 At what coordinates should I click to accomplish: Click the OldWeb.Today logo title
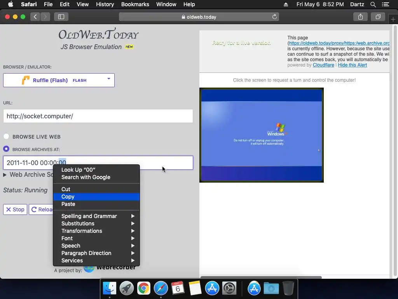point(98,34)
